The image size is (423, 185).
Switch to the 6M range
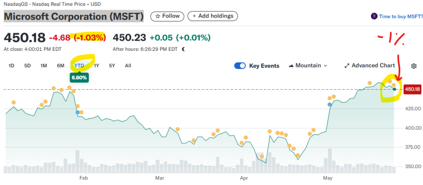60,66
